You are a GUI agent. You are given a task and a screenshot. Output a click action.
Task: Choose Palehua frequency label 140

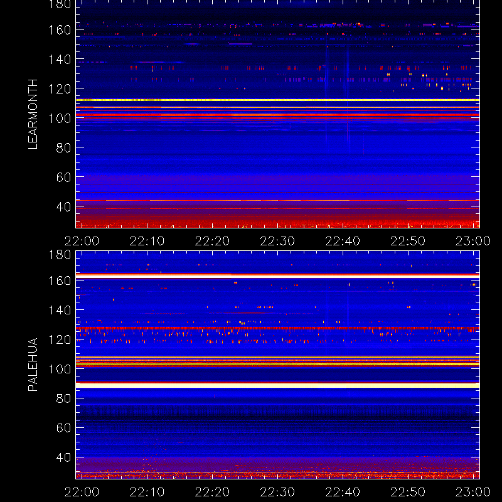60,310
